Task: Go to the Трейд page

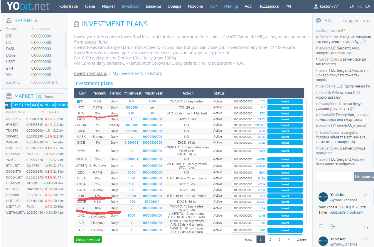Action: [x=90, y=6]
